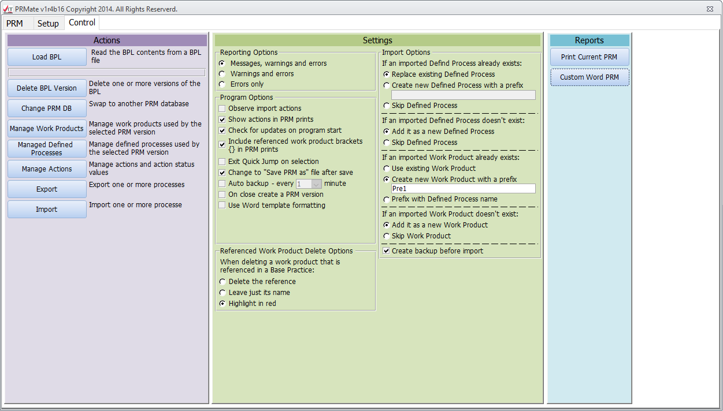The height and width of the screenshot is (411, 723).
Task: Select Use existing Work Product
Action: [x=387, y=169]
